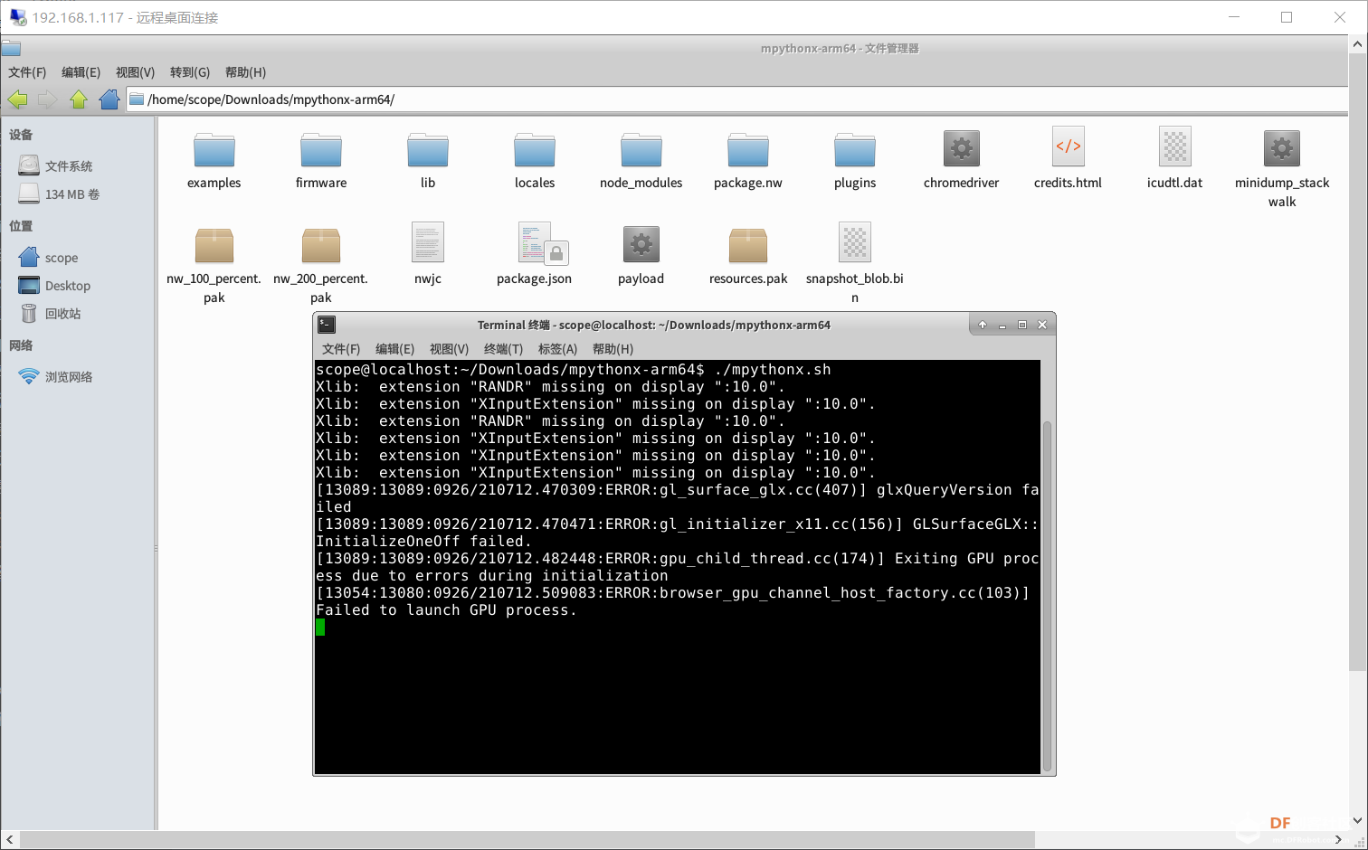The image size is (1368, 850).
Task: Open the node_modules folder
Action: 641,150
